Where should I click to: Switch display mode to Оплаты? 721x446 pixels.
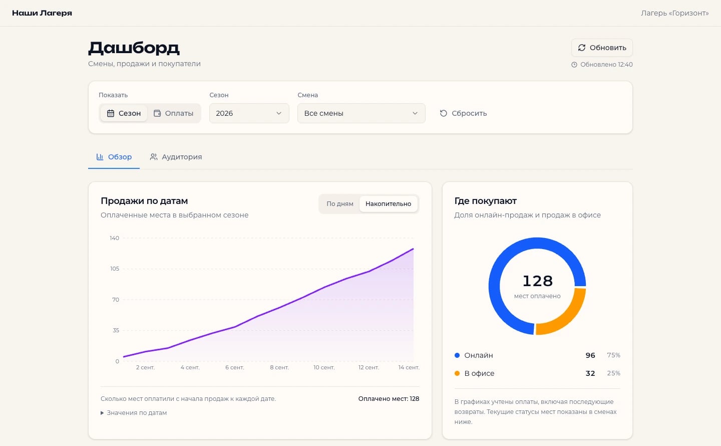pos(174,113)
